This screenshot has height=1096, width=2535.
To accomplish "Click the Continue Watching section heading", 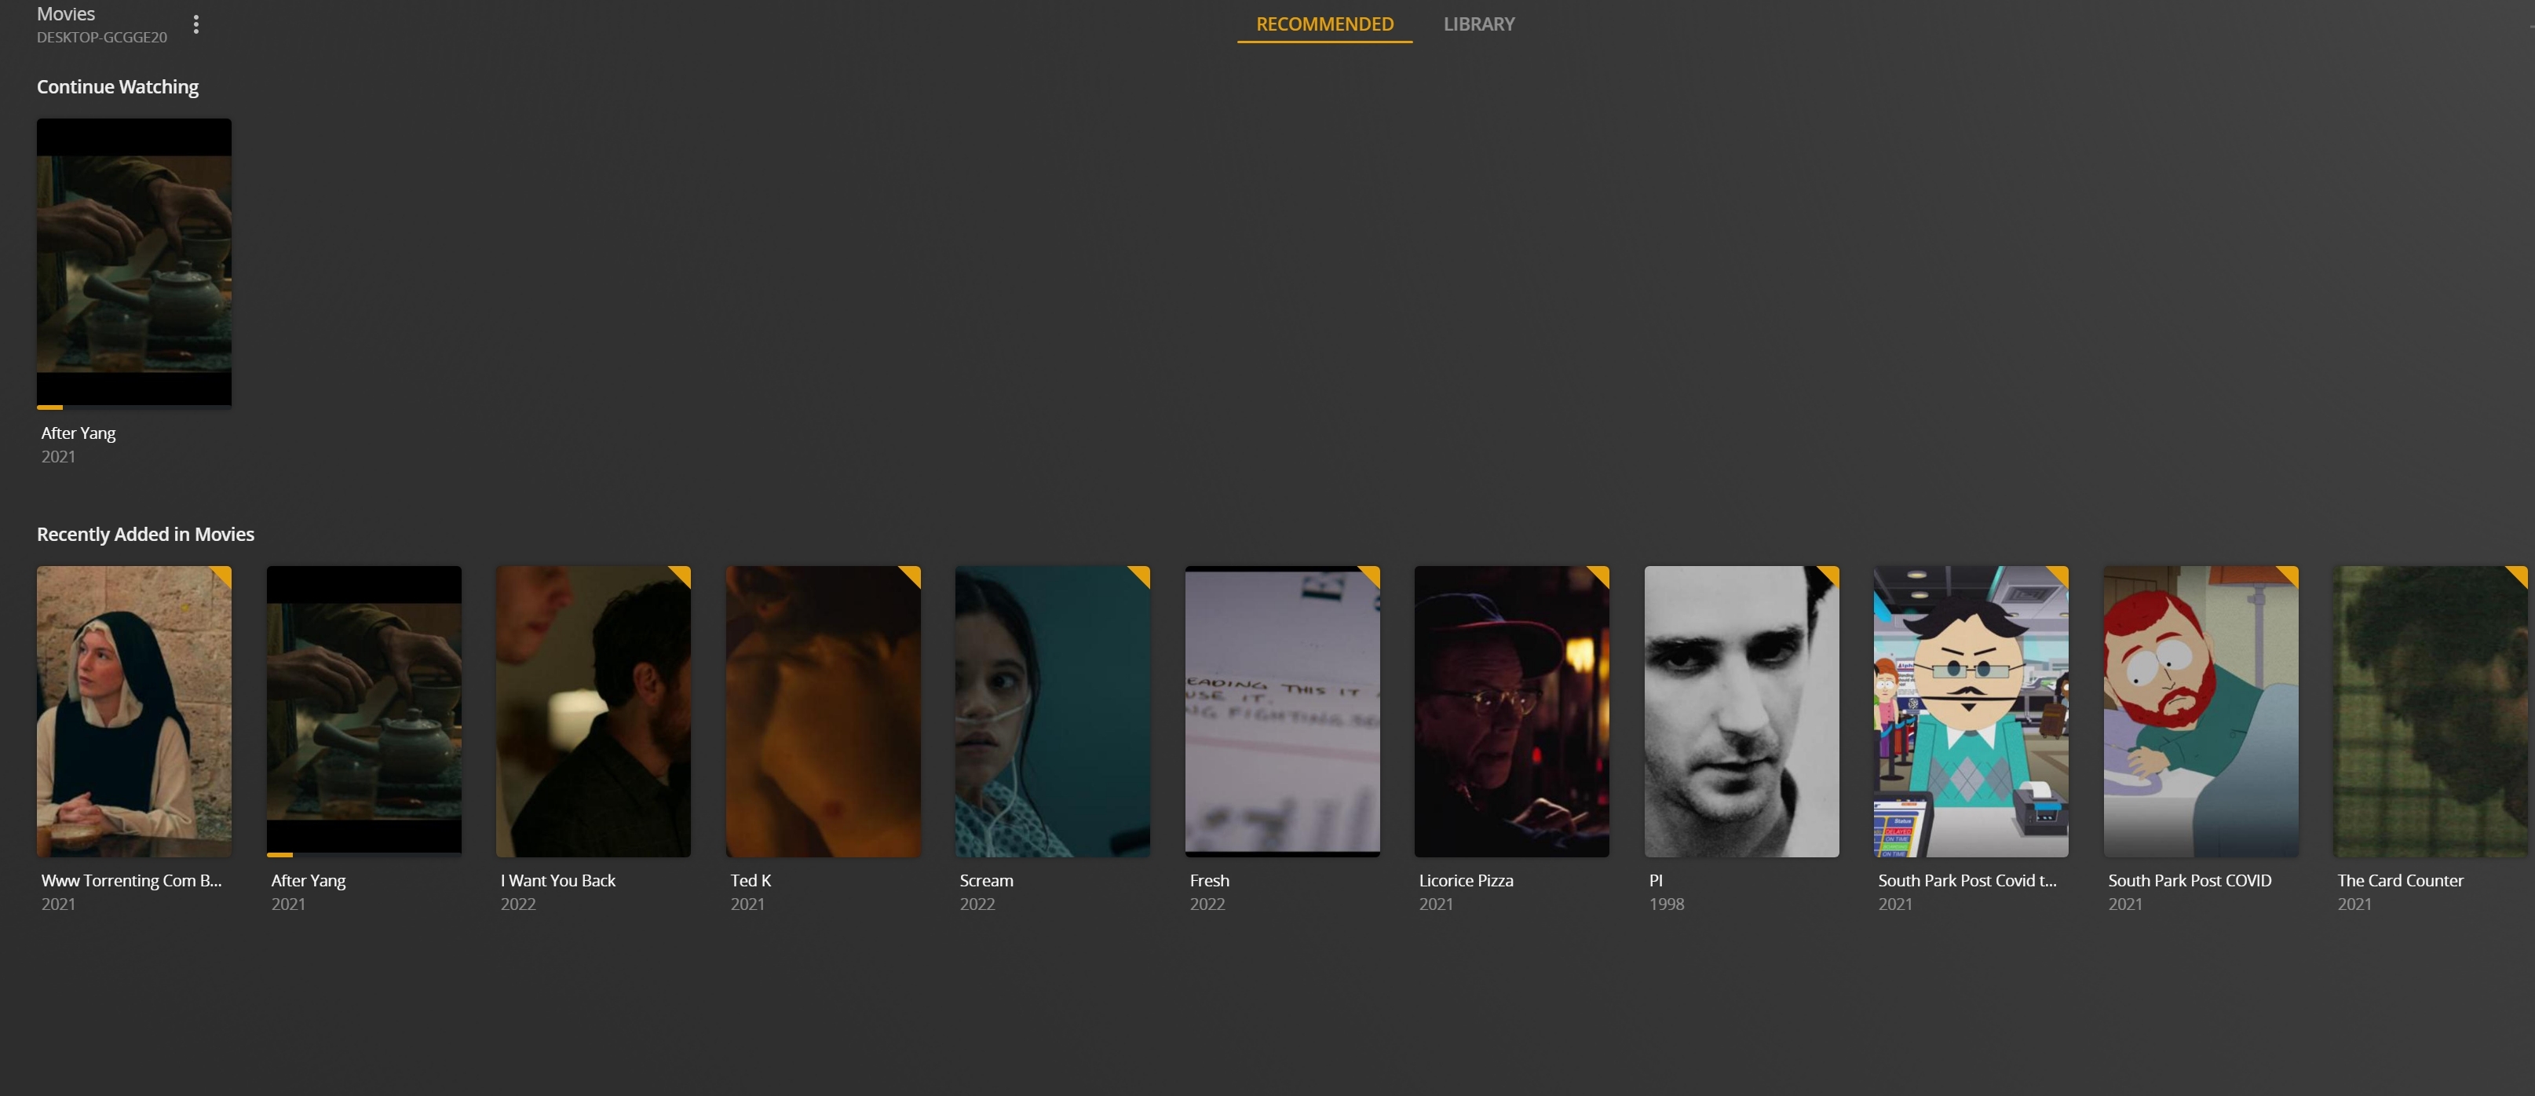I will click(117, 86).
